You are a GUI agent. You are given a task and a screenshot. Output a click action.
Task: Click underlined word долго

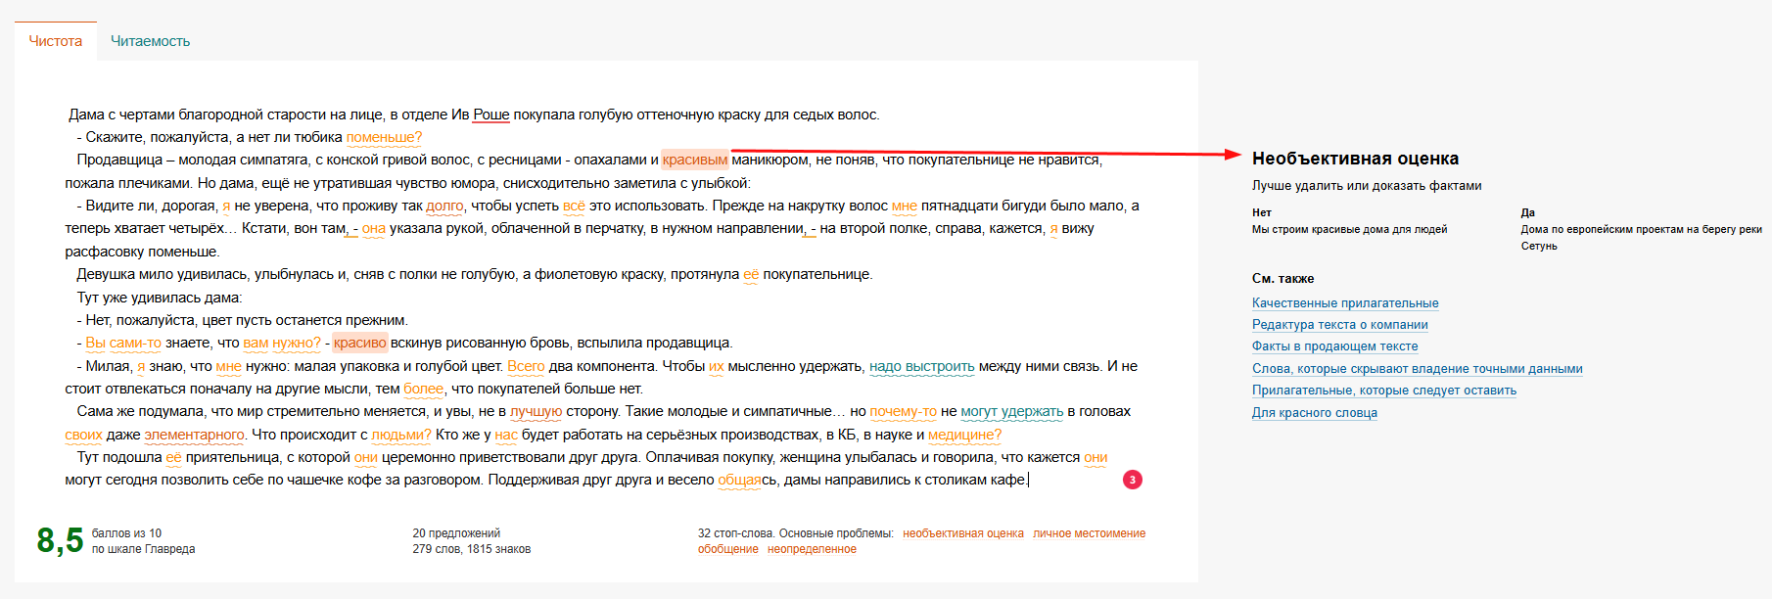pyautogui.click(x=444, y=206)
